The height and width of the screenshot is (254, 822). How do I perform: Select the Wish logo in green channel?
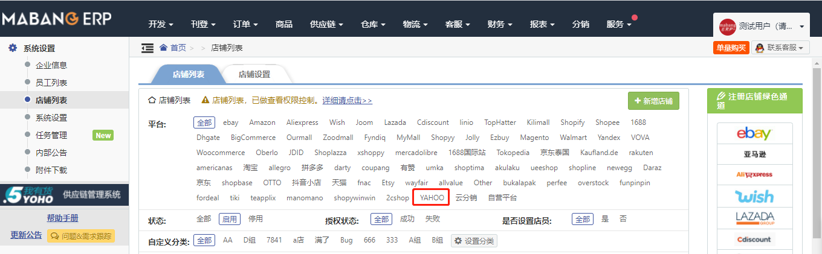(x=754, y=196)
